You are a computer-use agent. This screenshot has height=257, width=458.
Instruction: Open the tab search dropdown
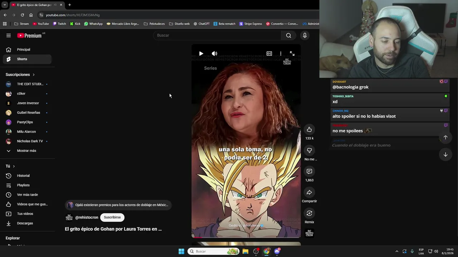pyautogui.click(x=5, y=5)
